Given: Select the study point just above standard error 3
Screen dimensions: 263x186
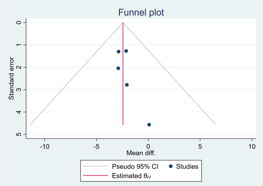Looking at the screenshot, I should (127, 85).
